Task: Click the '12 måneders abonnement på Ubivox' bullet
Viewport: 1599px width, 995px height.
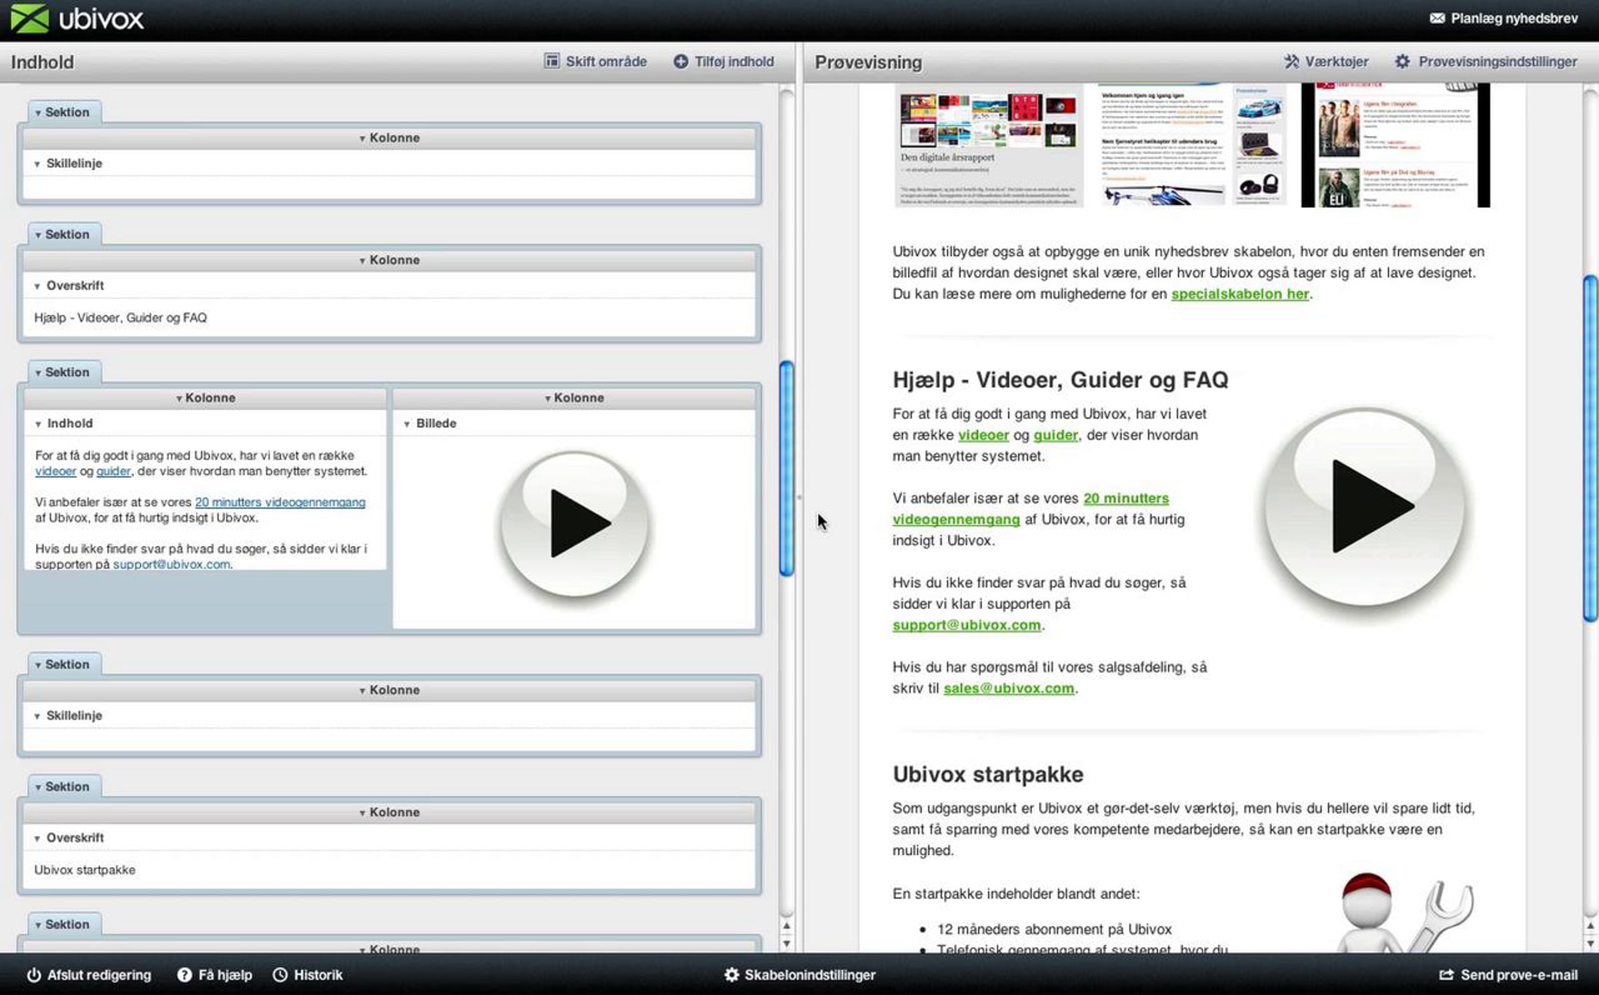Action: (1054, 929)
